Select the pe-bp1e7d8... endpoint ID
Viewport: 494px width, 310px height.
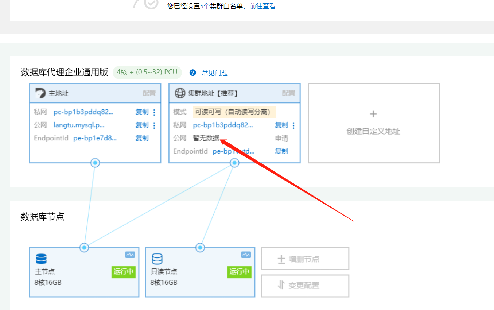(x=95, y=138)
